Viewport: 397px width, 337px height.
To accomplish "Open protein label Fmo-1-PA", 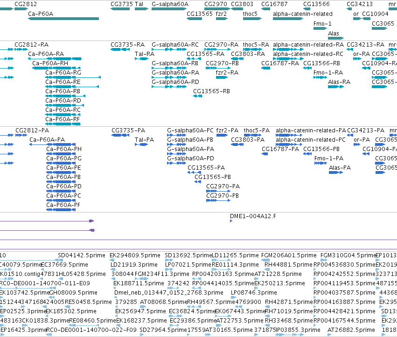I will pos(329,158).
